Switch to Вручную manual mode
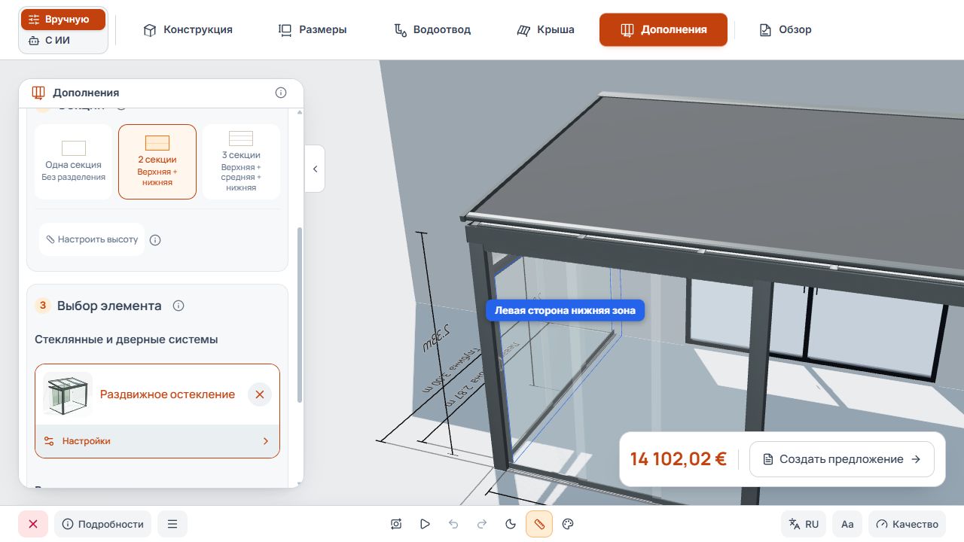 click(x=63, y=20)
